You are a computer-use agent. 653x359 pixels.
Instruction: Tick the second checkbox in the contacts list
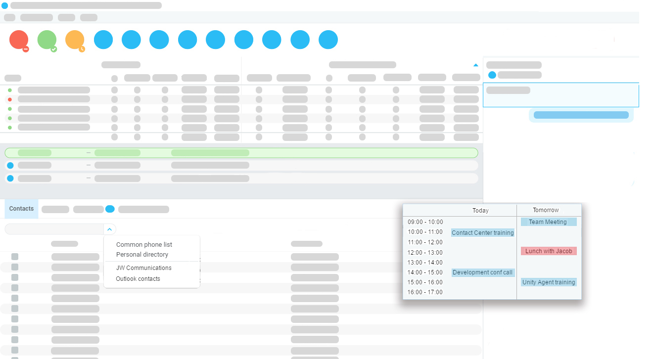tap(15, 267)
